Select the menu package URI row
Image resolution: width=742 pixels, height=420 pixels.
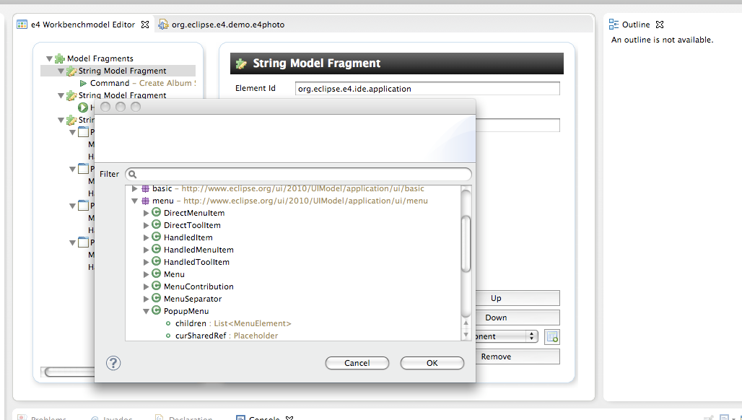pyautogui.click(x=289, y=201)
